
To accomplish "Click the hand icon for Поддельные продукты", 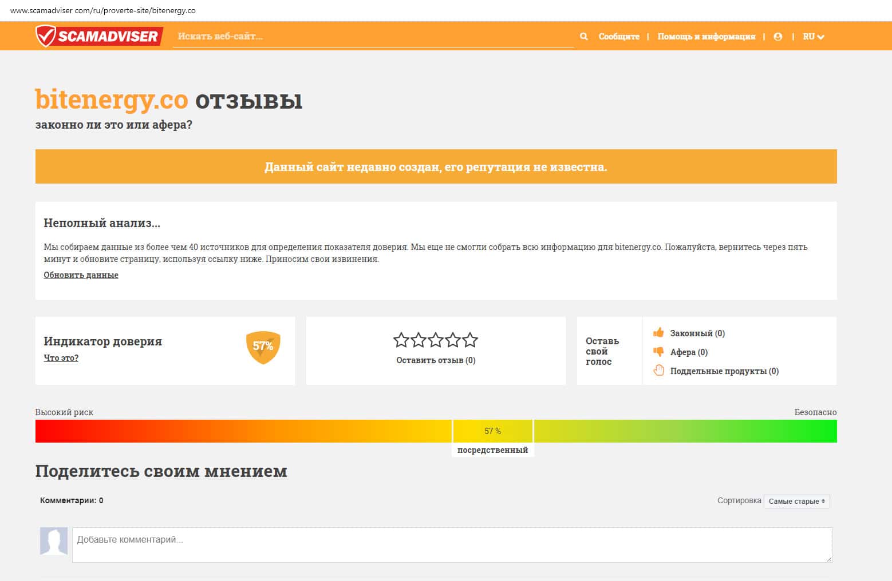I will click(x=658, y=371).
